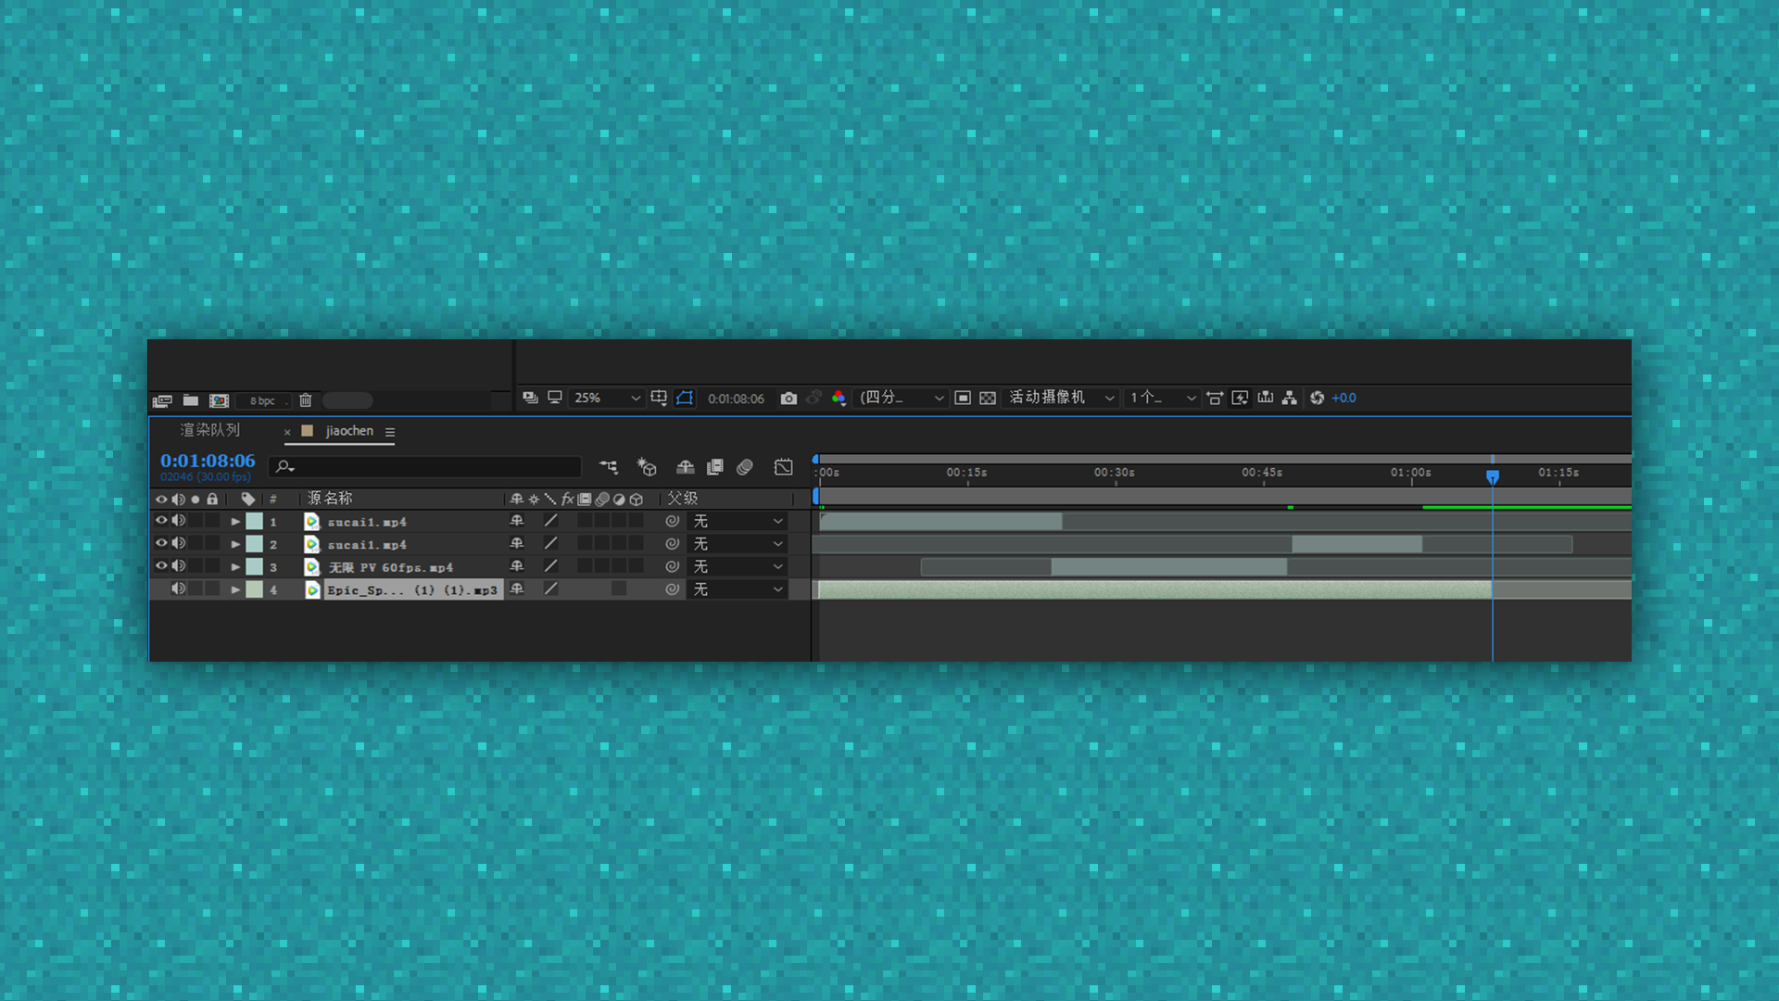Click the preview time 0:01:08:06 in viewer
1779x1001 pixels.
coord(736,399)
